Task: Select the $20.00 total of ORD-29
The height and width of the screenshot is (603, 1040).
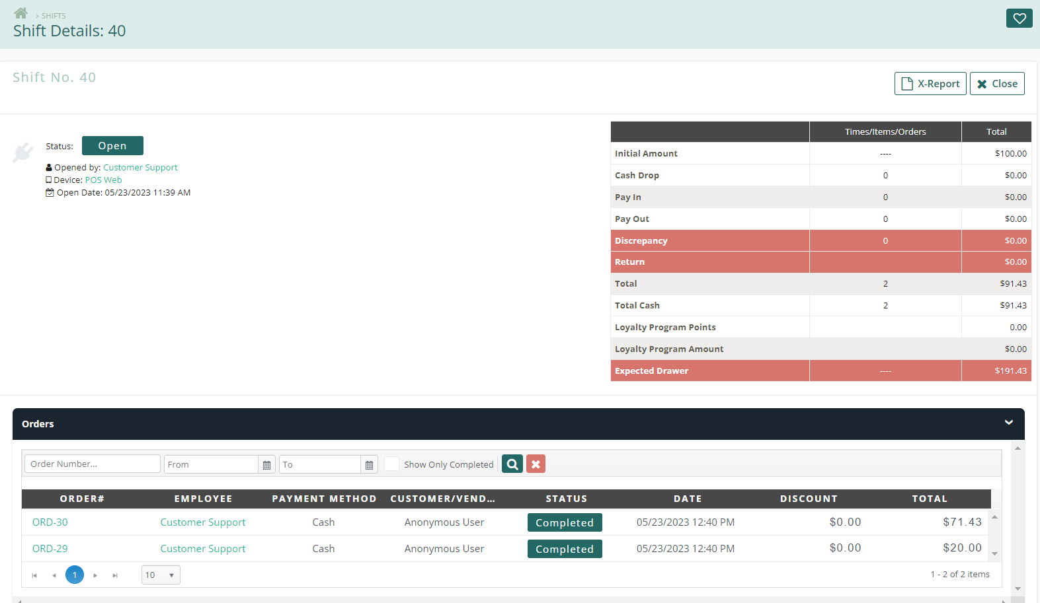Action: tap(962, 548)
